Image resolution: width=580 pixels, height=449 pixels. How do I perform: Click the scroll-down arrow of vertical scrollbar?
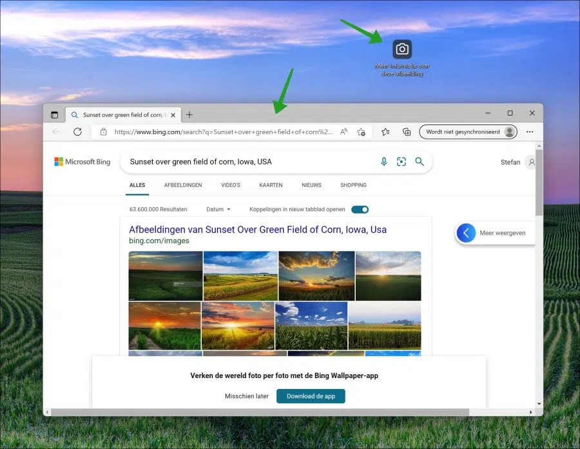(x=539, y=404)
